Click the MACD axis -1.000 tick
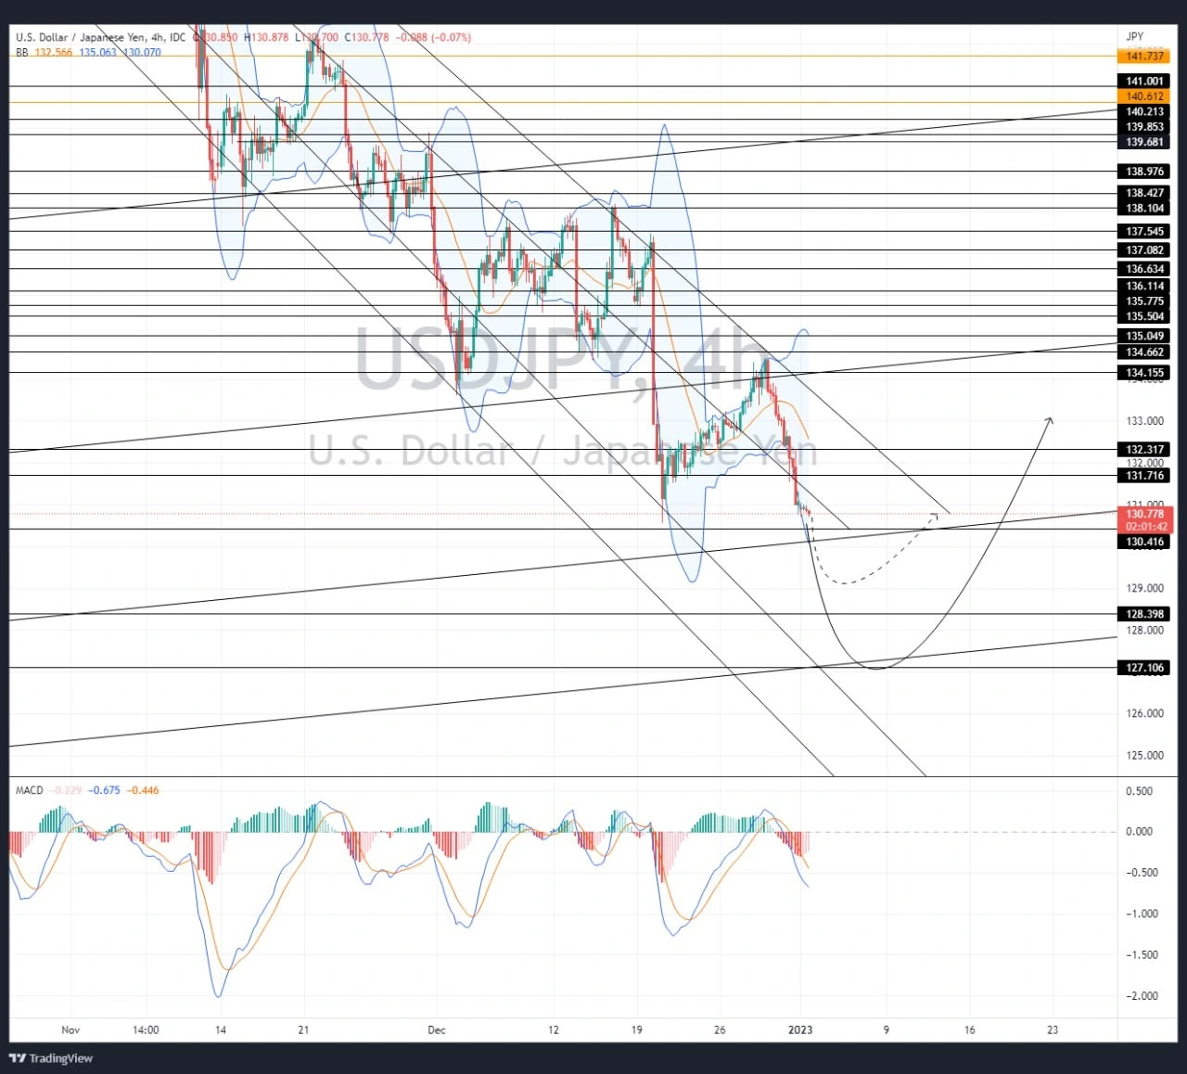This screenshot has height=1074, width=1187. [x=1141, y=914]
